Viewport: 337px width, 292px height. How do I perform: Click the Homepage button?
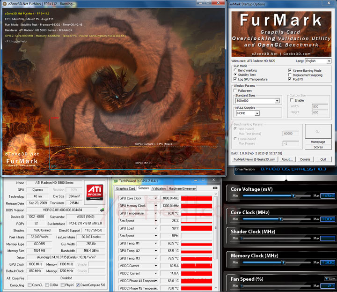click(318, 142)
